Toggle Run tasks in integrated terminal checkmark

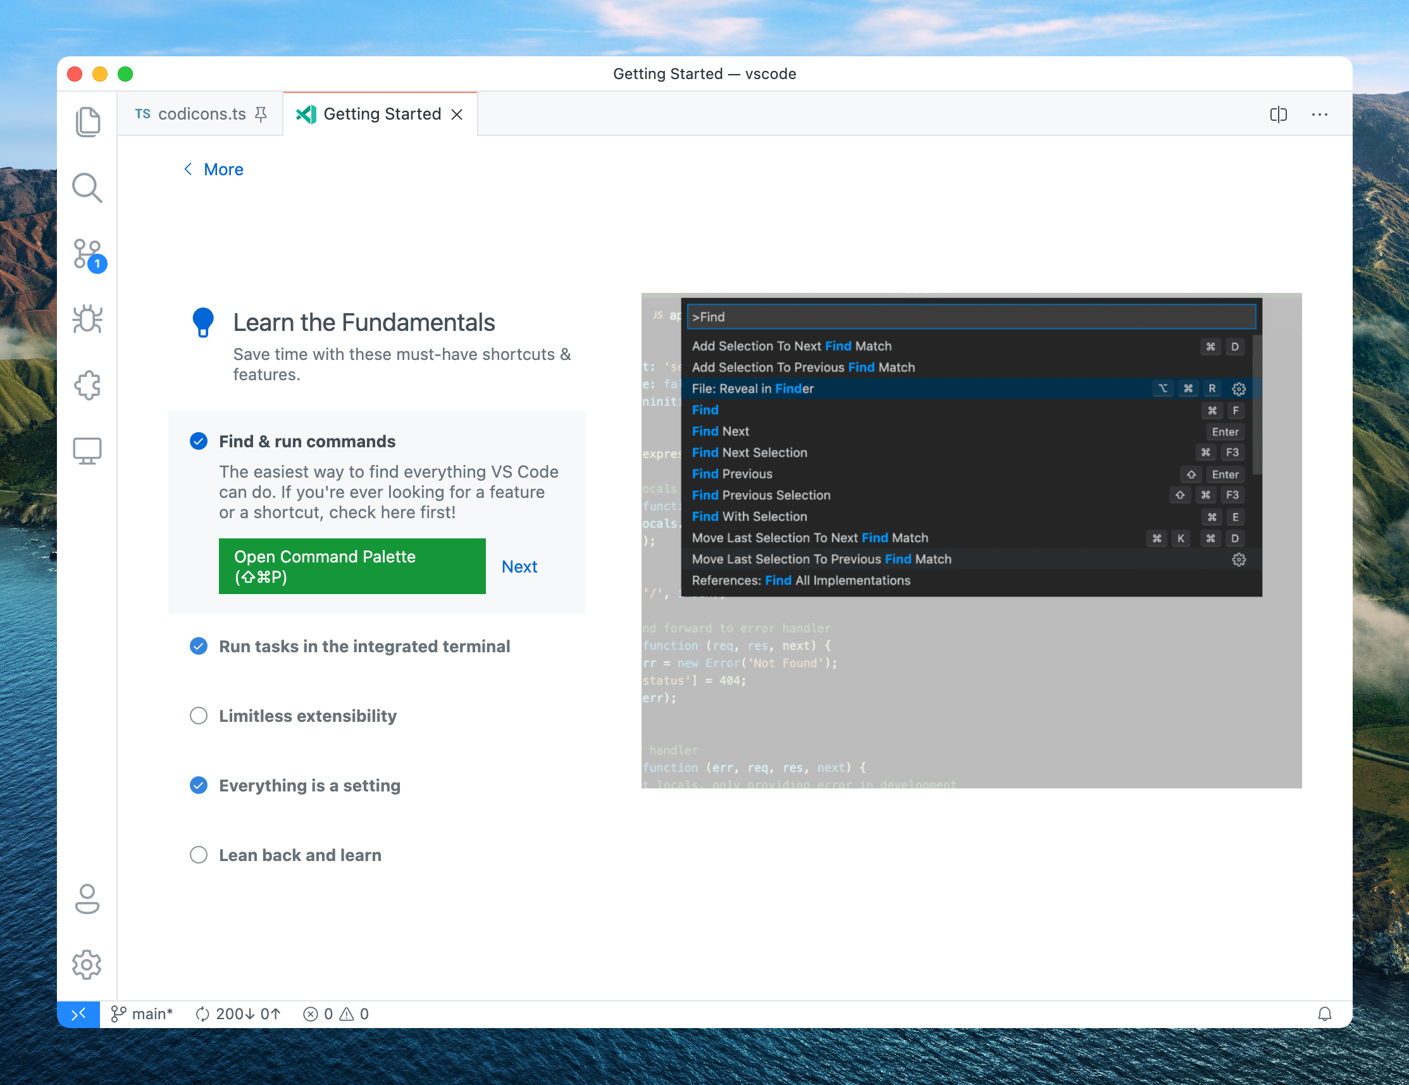(x=199, y=646)
